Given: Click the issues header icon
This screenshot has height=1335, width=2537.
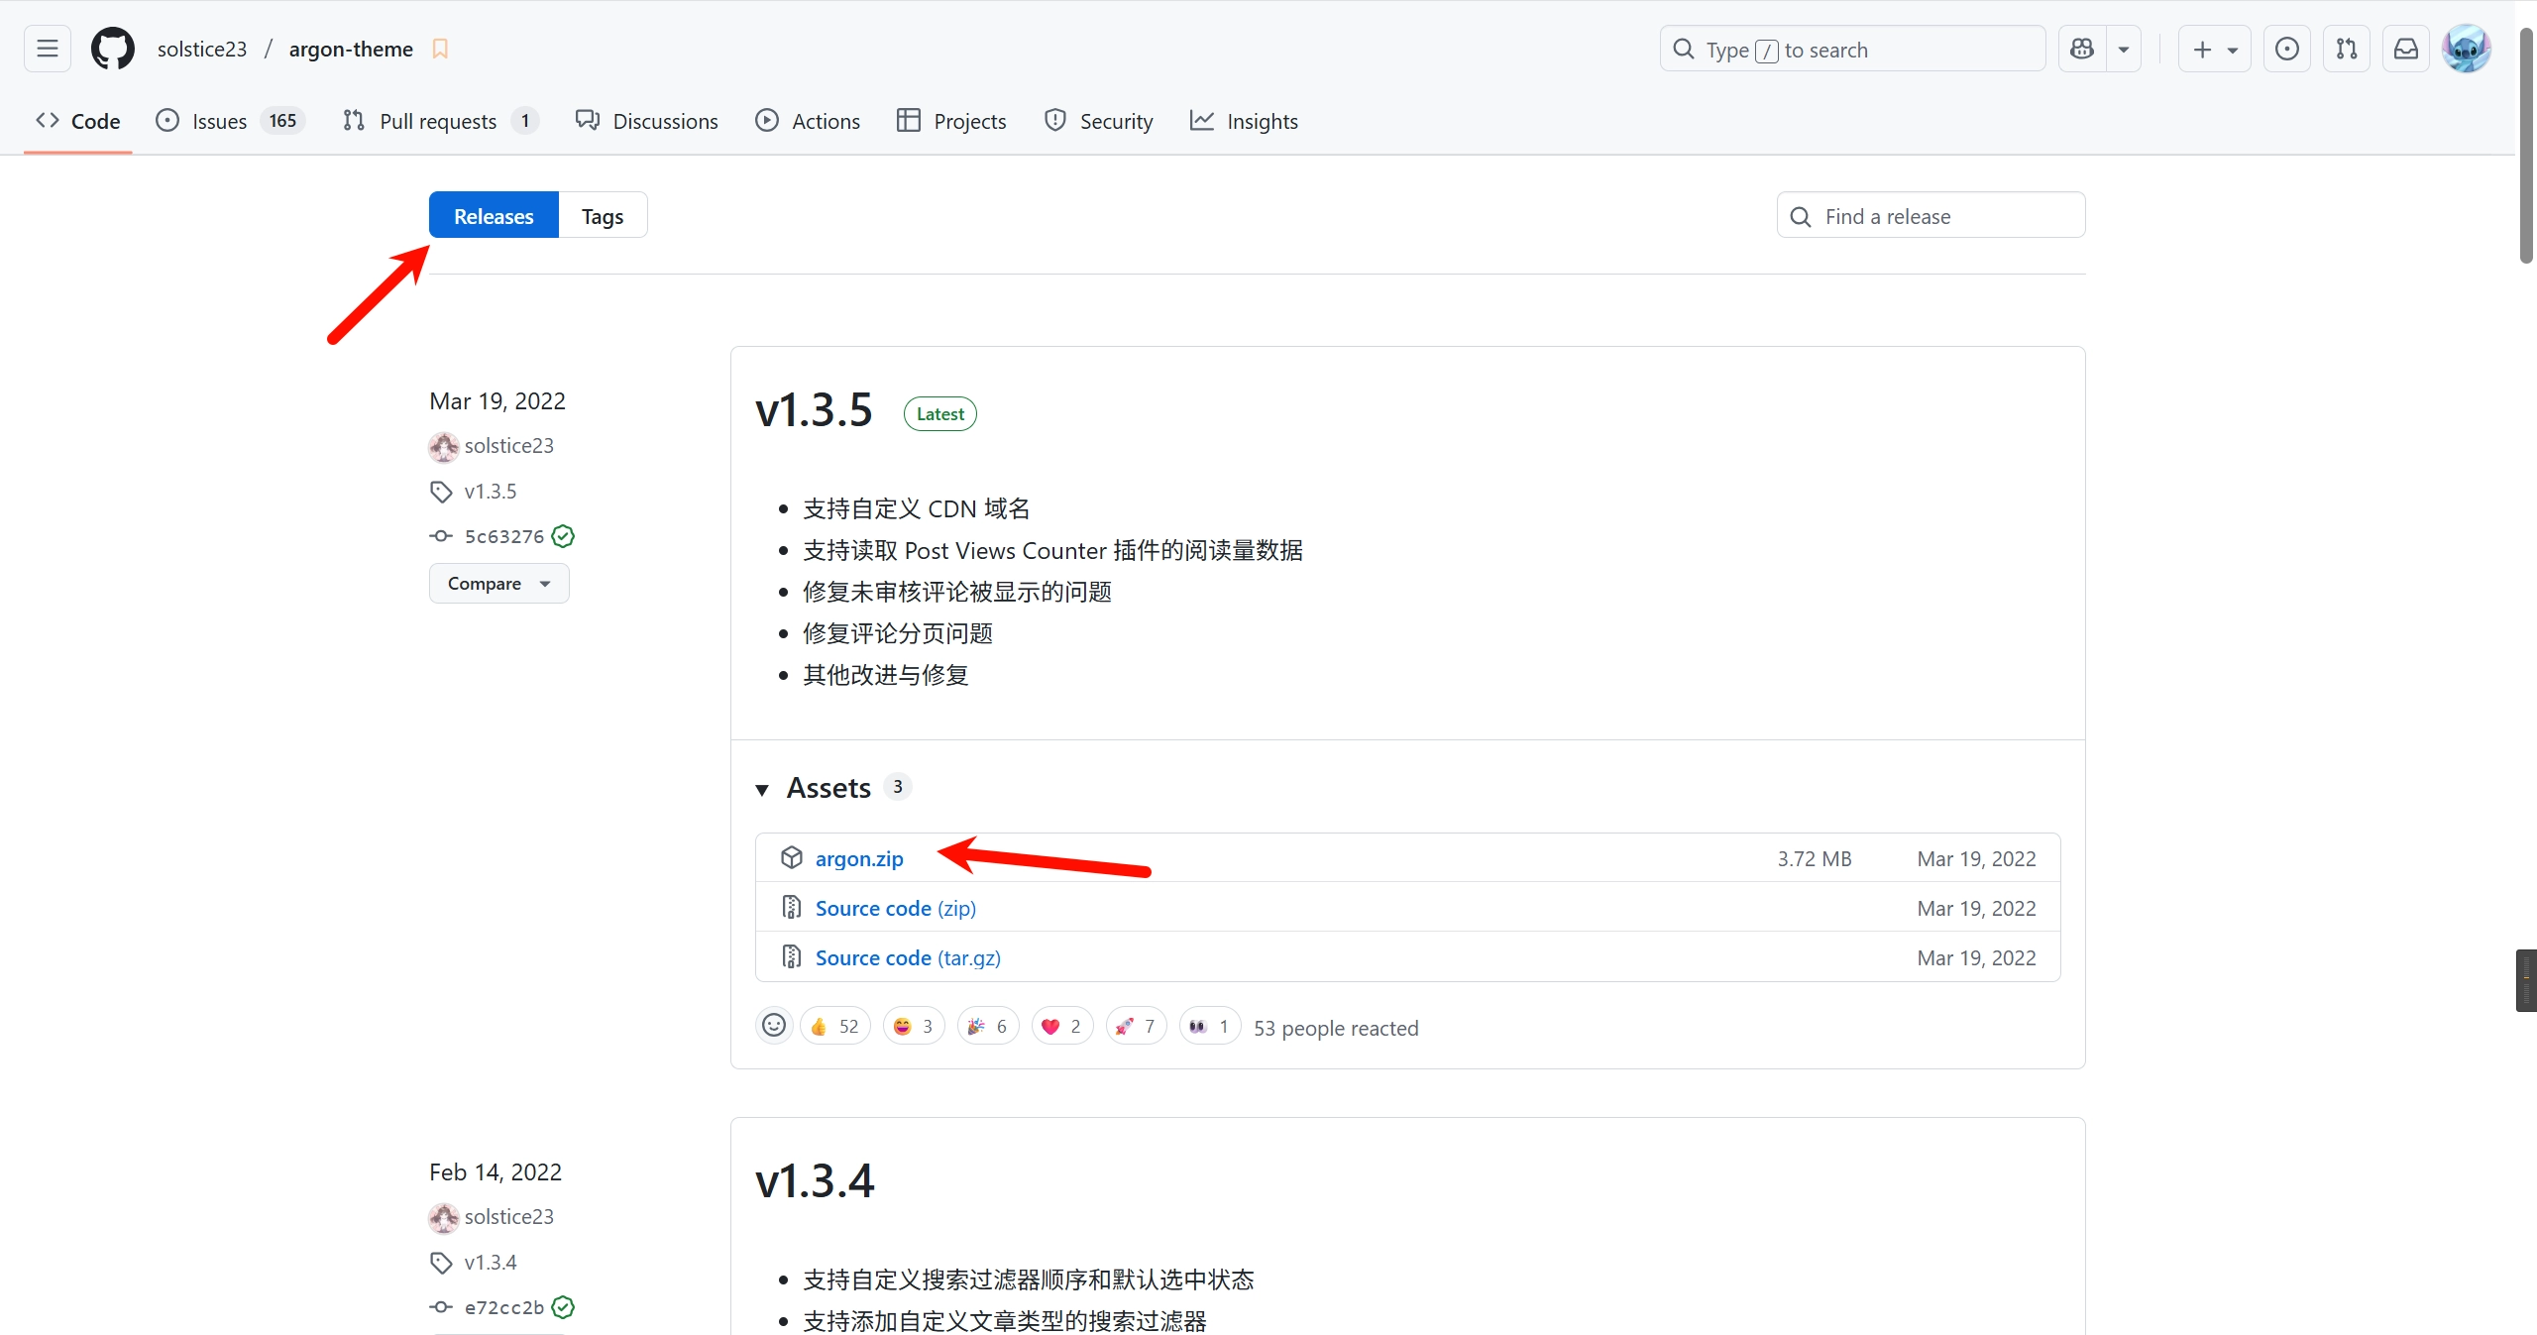Looking at the screenshot, I should pyautogui.click(x=2286, y=49).
